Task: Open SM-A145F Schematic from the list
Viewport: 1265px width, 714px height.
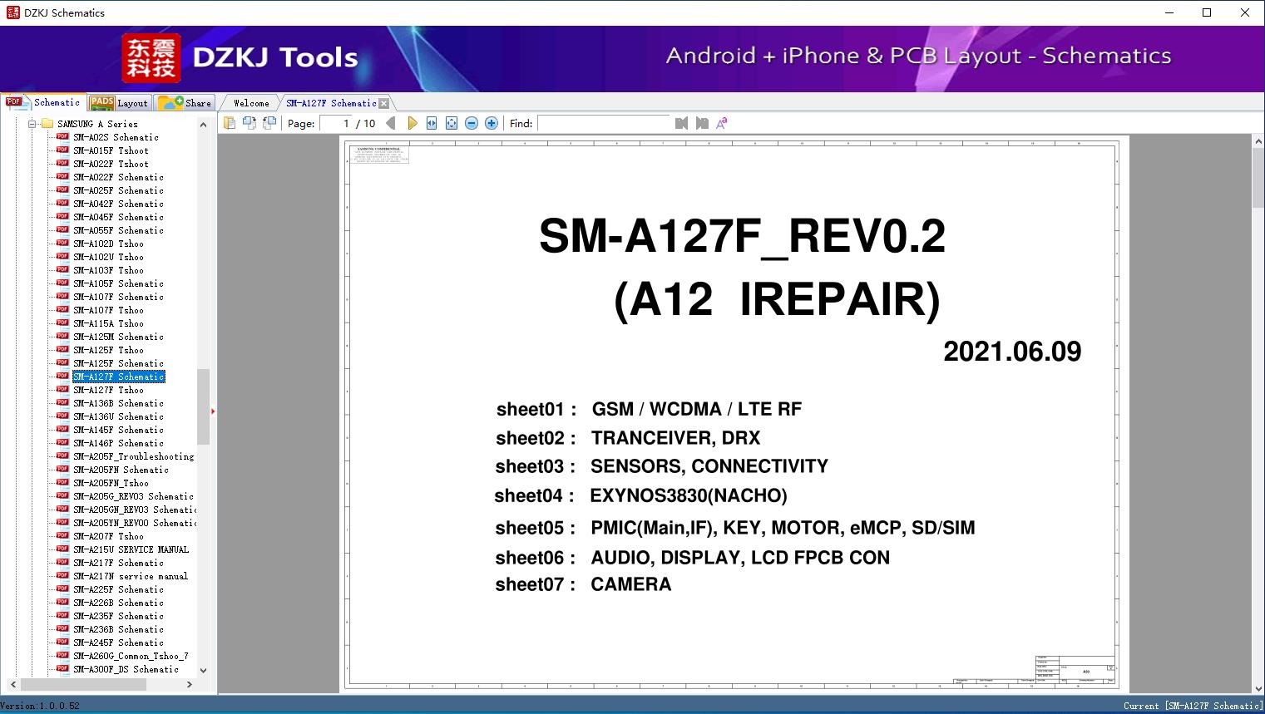Action: 118,430
